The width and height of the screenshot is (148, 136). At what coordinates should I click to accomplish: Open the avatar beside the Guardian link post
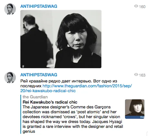(10, 78)
